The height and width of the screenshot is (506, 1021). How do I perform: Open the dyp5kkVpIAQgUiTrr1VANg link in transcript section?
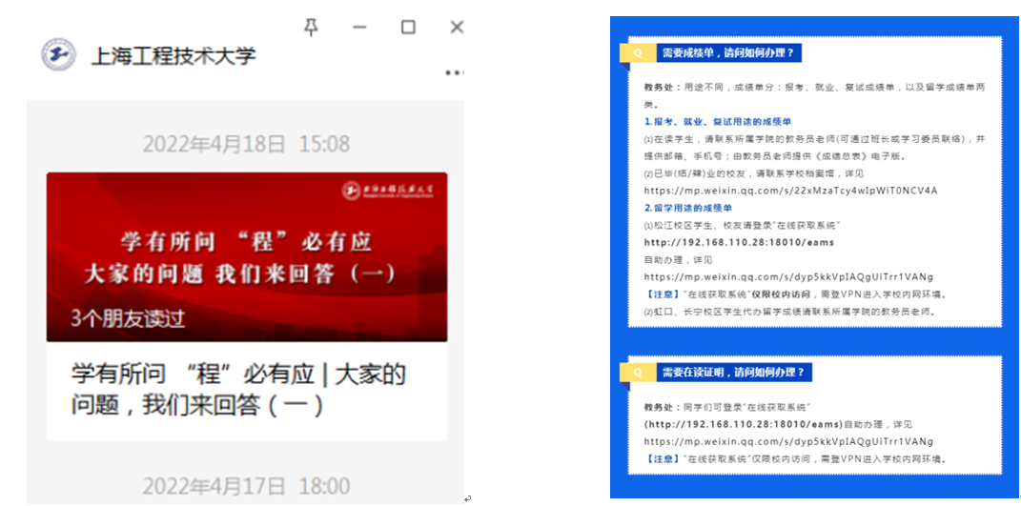(788, 277)
